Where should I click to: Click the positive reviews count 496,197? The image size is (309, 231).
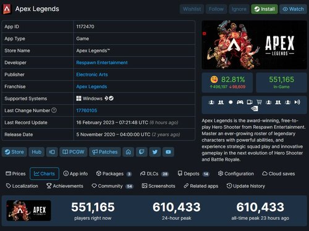(x=218, y=87)
